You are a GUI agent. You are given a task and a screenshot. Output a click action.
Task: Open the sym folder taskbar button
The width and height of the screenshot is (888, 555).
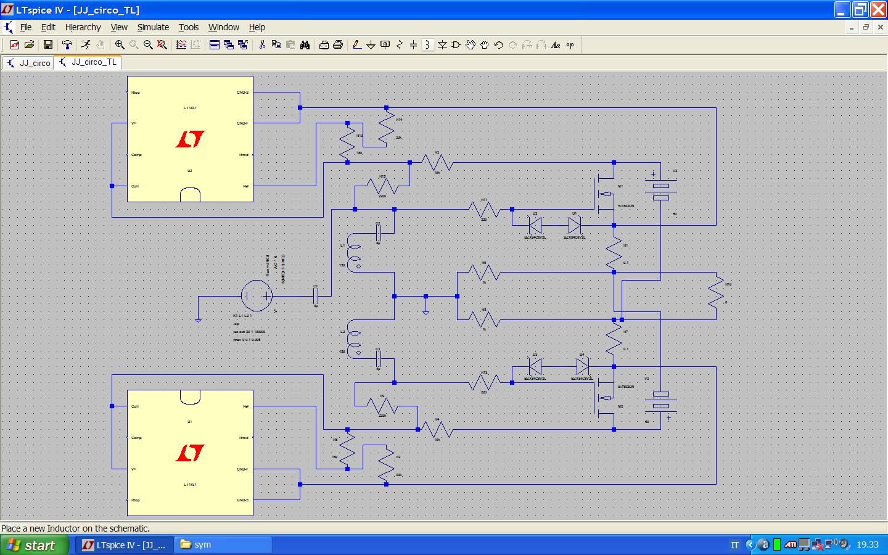coord(223,545)
